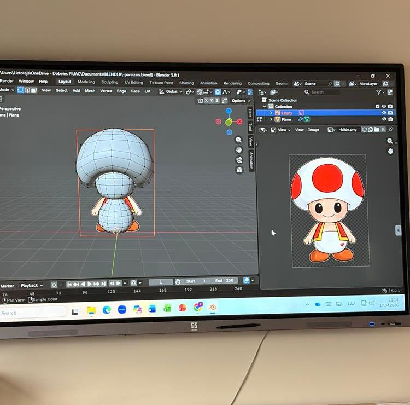
Task: Open Zoom from the taskbar
Action: 122,309
